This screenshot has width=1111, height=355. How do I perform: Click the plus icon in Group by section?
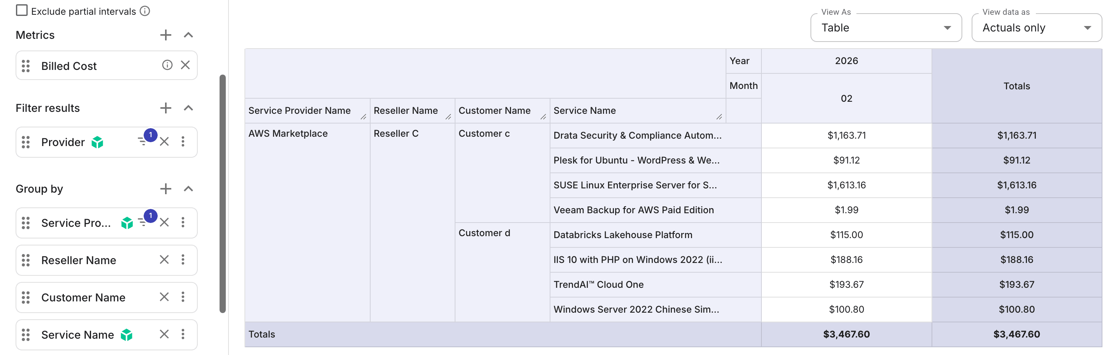click(x=165, y=188)
